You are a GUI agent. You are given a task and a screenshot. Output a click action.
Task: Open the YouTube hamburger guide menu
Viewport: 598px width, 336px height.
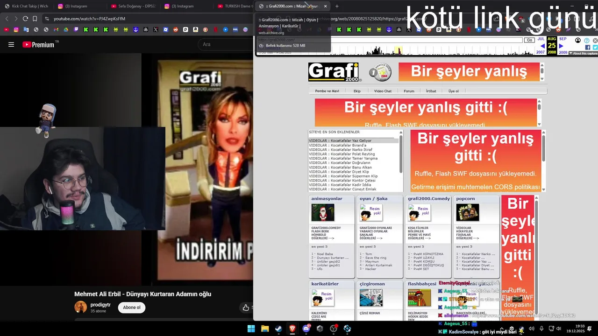click(11, 44)
